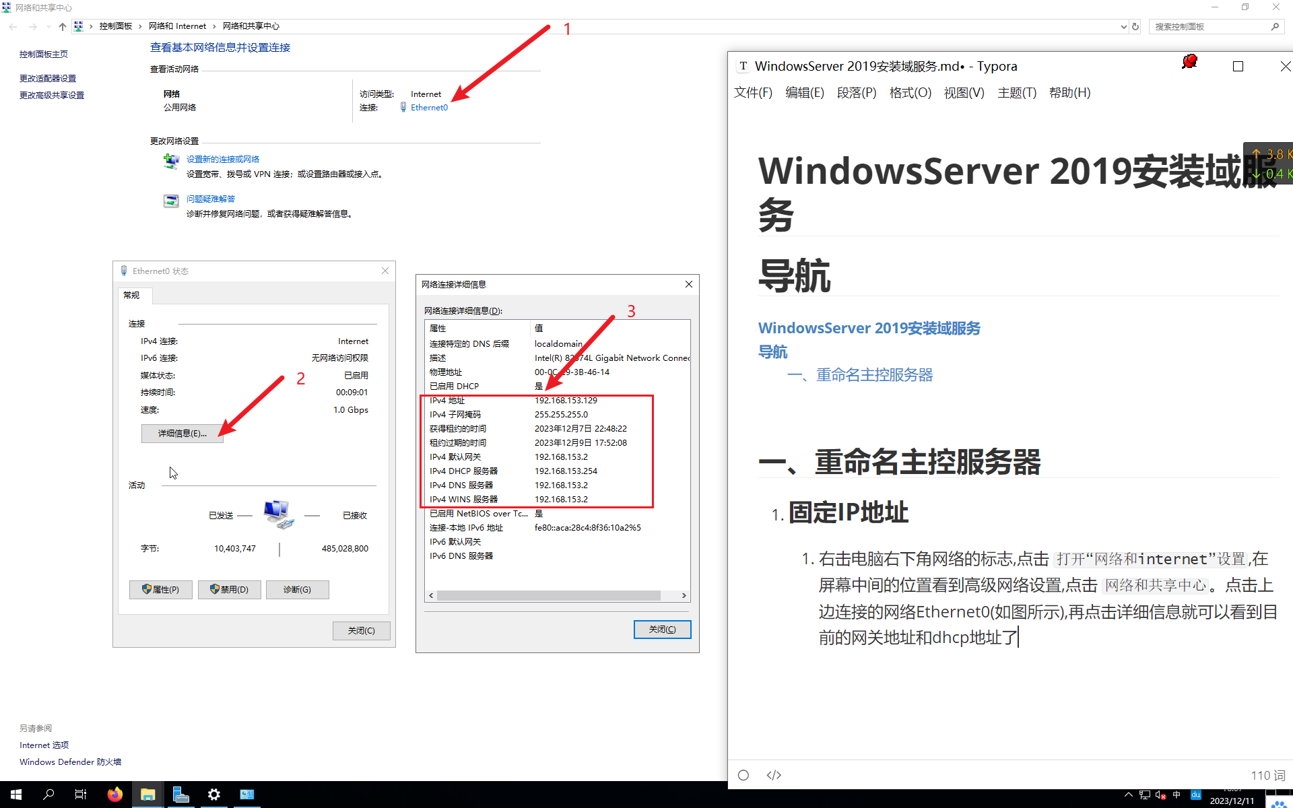Toggle Typora source code mode icon

(774, 775)
